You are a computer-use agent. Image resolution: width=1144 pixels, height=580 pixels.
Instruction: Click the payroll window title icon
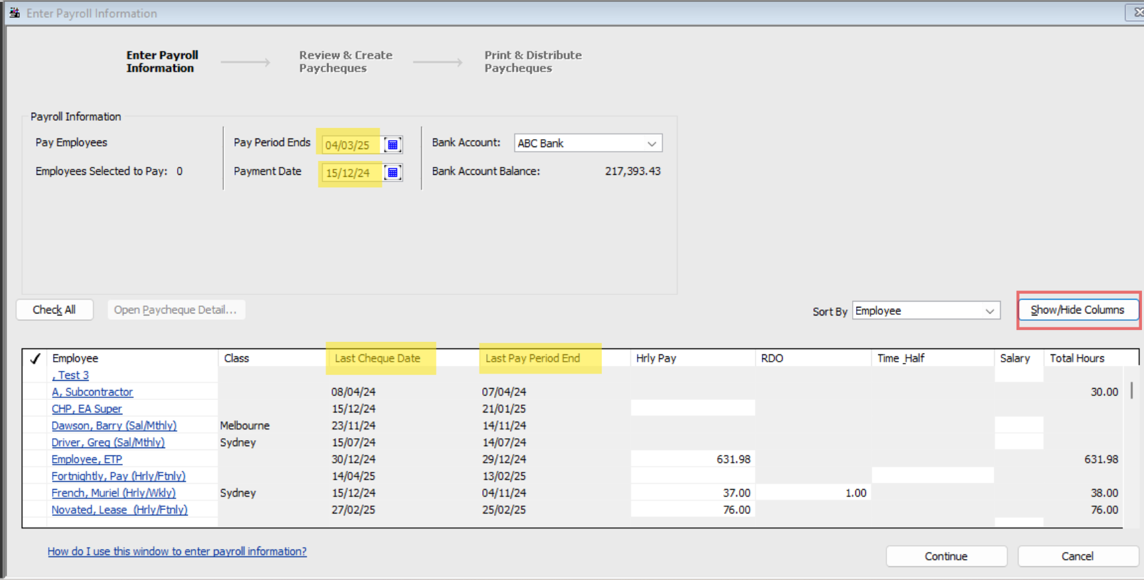[x=15, y=13]
